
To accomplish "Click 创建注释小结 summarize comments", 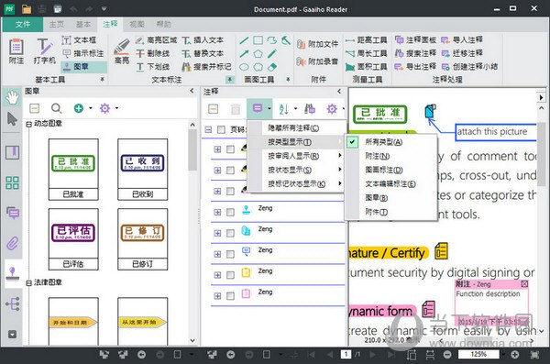I will pos(469,66).
